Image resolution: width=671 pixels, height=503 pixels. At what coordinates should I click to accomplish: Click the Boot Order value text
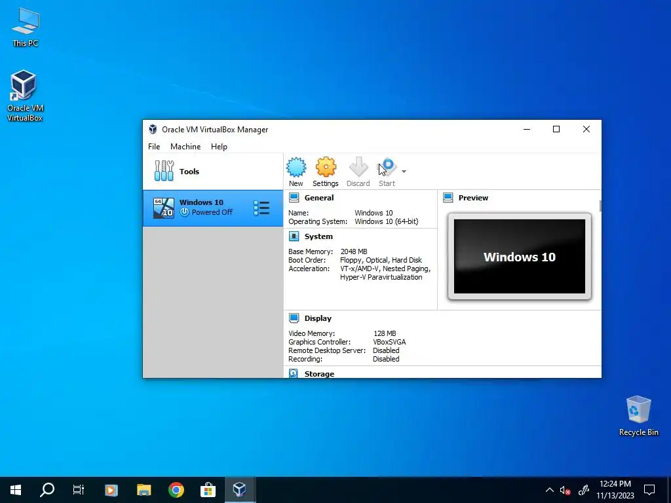coord(381,260)
